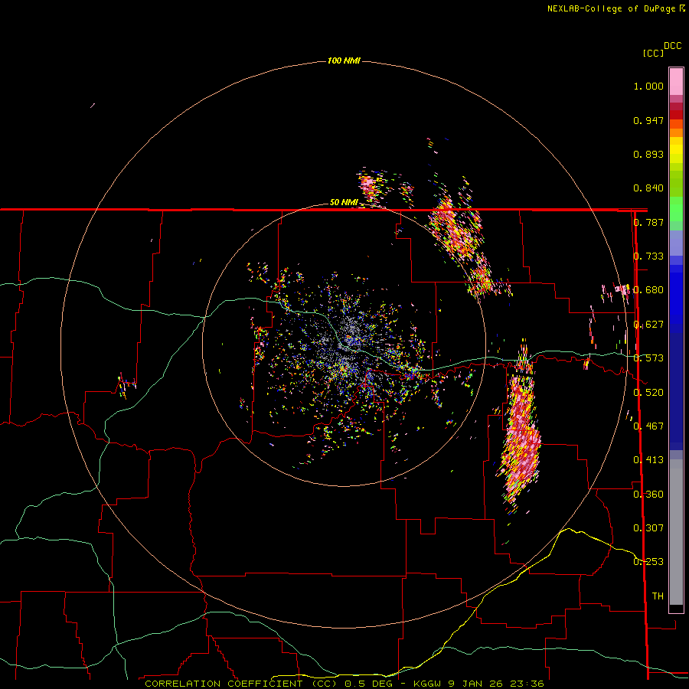Select the 0.680 scale value

648,290
